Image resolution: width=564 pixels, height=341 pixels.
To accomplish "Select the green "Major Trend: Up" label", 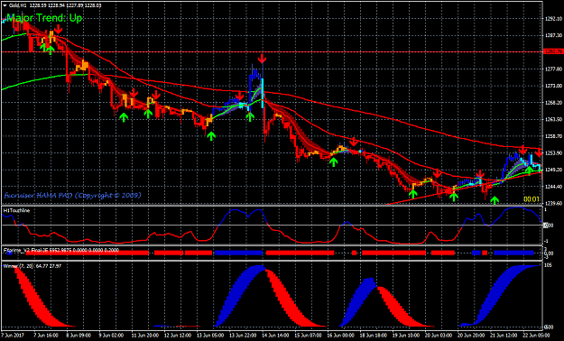I will [44, 18].
